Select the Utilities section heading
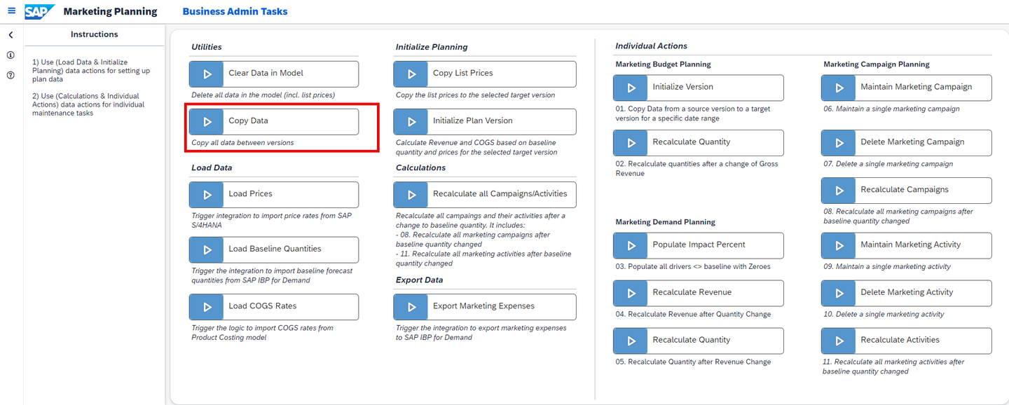This screenshot has width=1009, height=405. coord(207,47)
